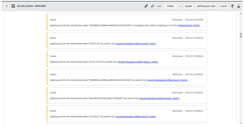Screen dimensions: 244x127
Task: Open more options ellipsis icon
Action: [159, 6]
